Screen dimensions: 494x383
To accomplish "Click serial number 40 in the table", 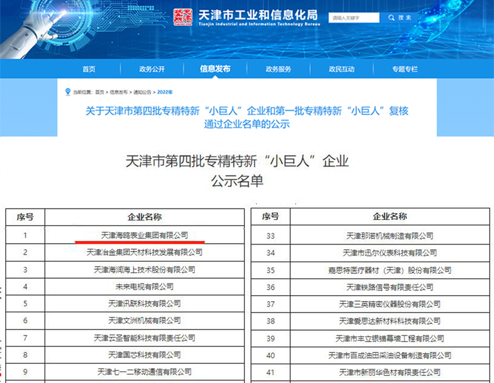I will [x=271, y=355].
